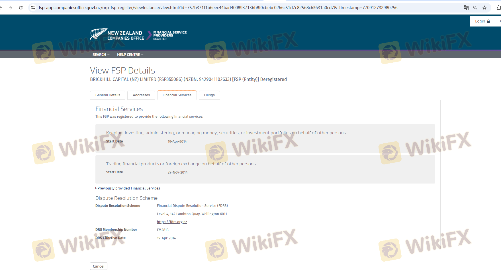Viewport: 501px width, 273px height.
Task: Open the browser zoom magnifier icon
Action: (x=475, y=8)
